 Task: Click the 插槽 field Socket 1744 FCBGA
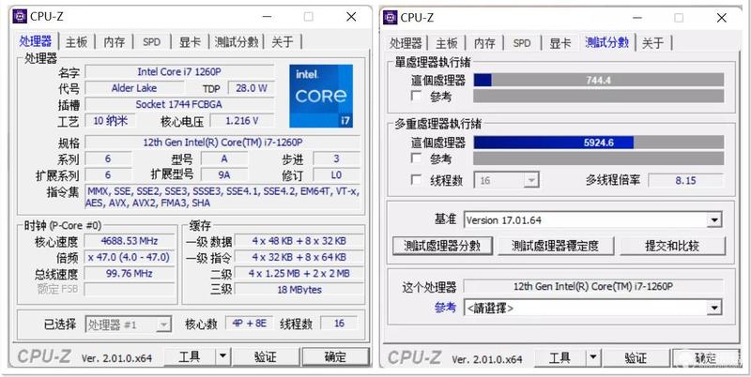tap(179, 104)
